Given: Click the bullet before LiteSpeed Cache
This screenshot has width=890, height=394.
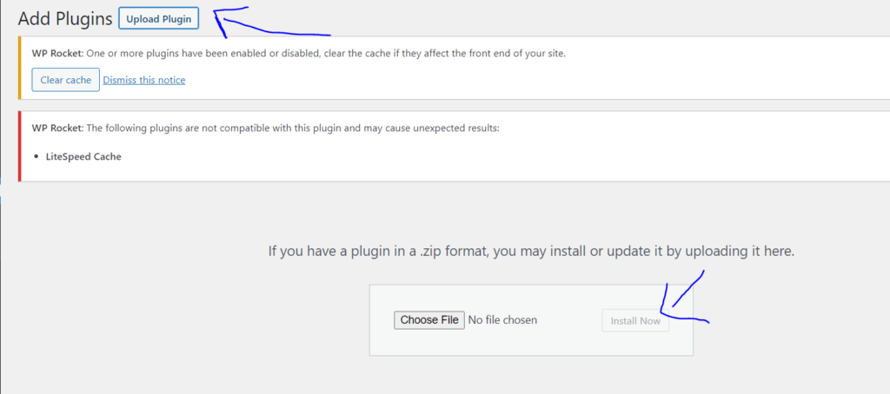Looking at the screenshot, I should click(37, 157).
